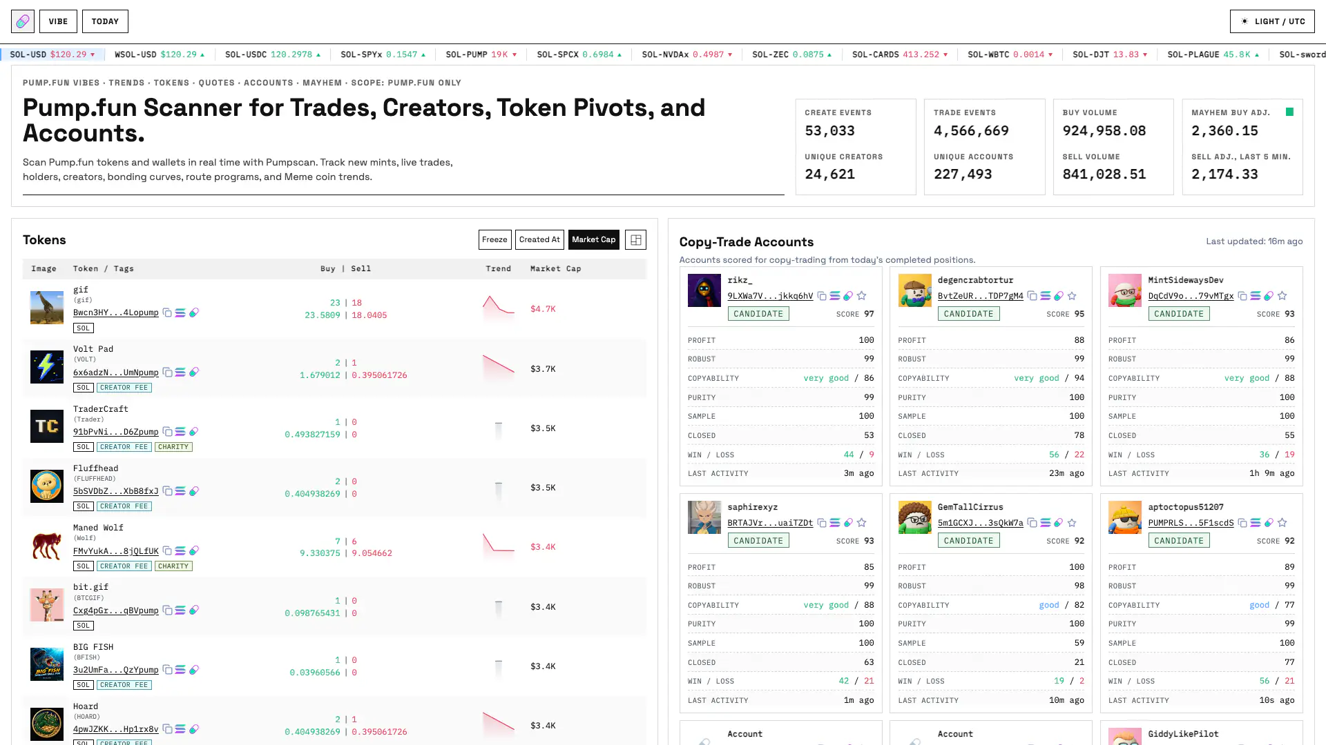The height and width of the screenshot is (745, 1326).
Task: Sort tokens by Created At
Action: pos(539,239)
